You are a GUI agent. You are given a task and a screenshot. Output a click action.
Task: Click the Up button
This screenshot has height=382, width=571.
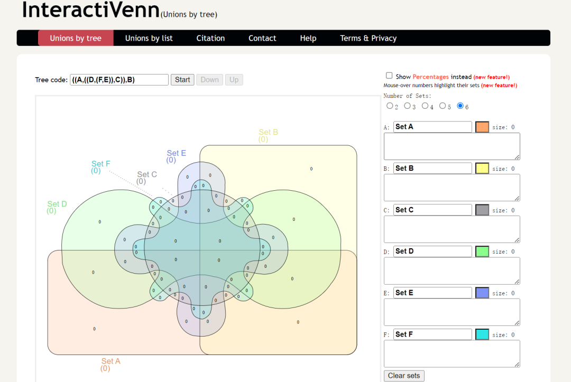point(234,80)
